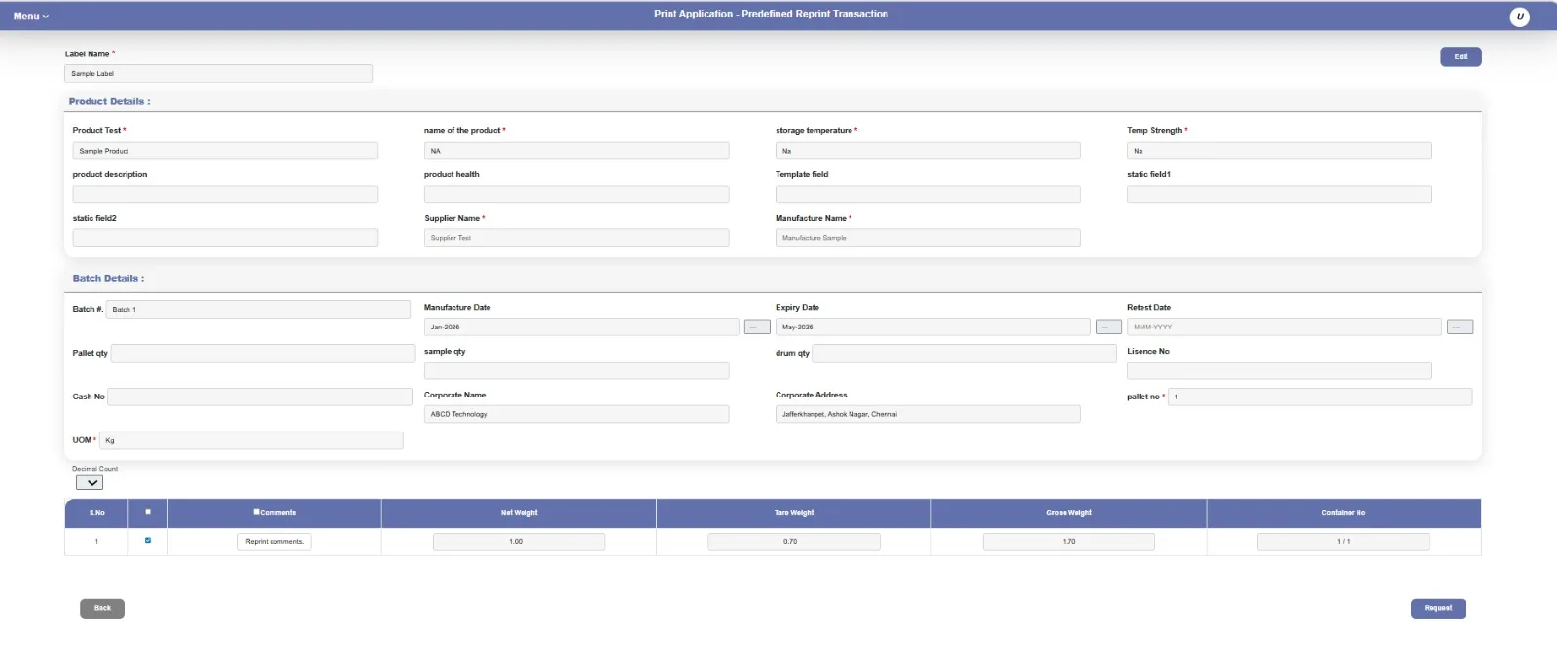
Task: Click the Retest Date input
Action: click(1284, 328)
